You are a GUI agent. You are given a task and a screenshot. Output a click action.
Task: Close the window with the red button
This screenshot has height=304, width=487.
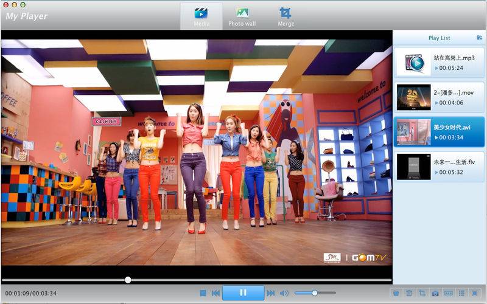click(5, 5)
